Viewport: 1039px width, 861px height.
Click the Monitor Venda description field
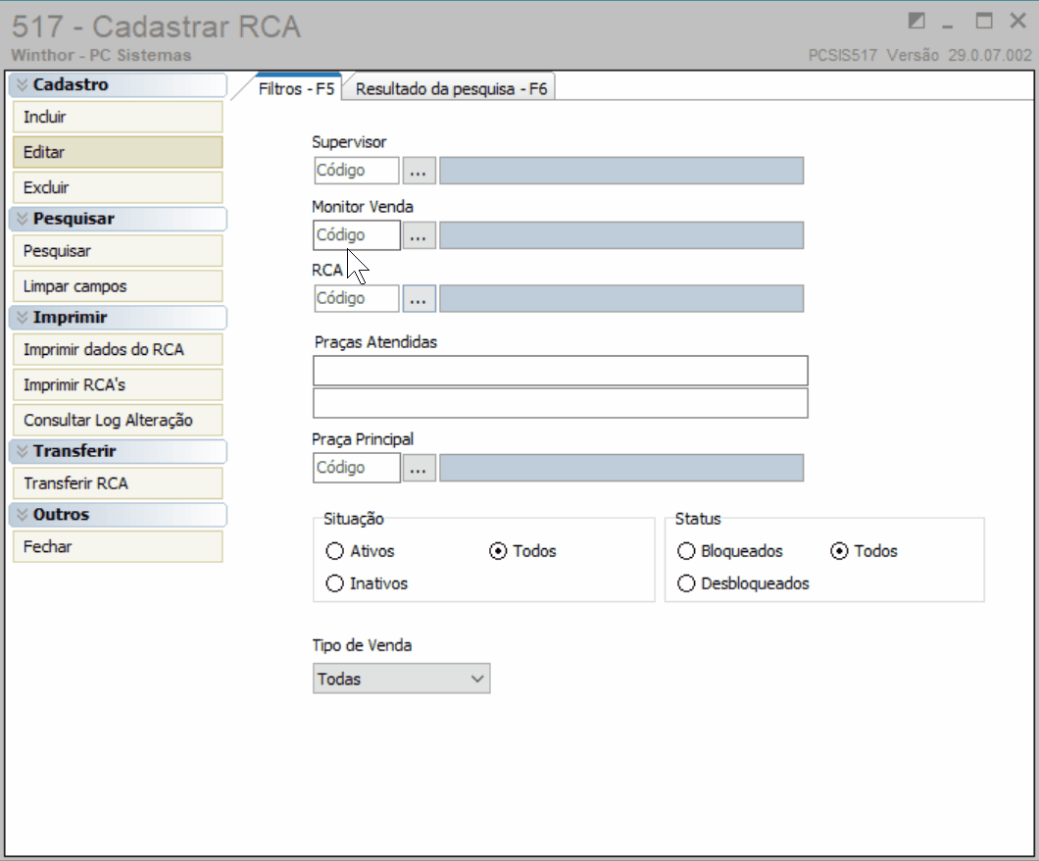click(621, 235)
